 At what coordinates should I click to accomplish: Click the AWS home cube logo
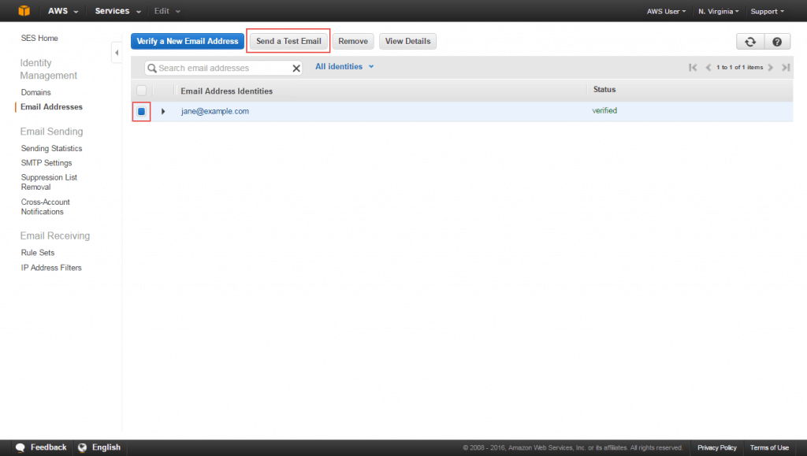click(23, 10)
